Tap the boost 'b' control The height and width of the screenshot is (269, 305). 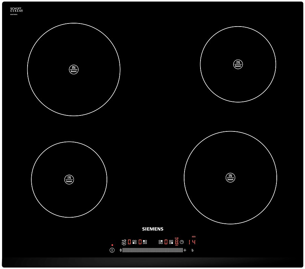coord(192,251)
